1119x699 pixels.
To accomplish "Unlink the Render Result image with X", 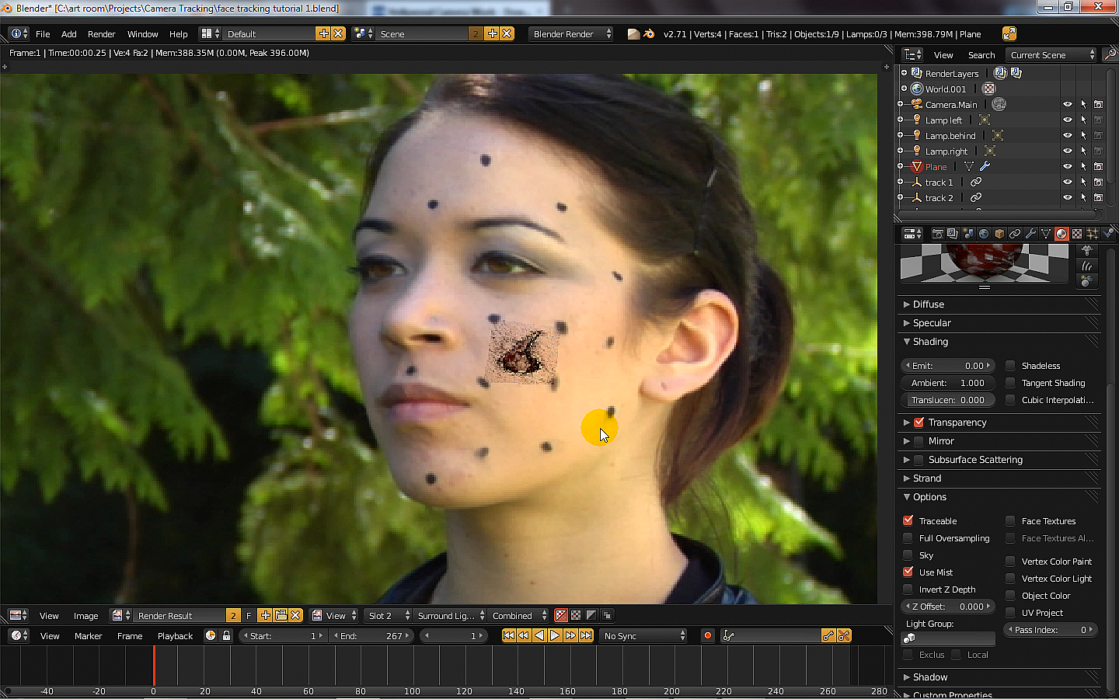I will point(295,615).
